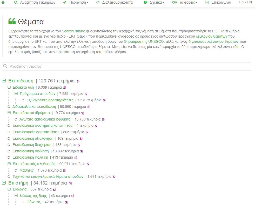The width and height of the screenshot is (255, 205).
Task: Collapse the Εκπαίδευση tree node
Action: 4,81
